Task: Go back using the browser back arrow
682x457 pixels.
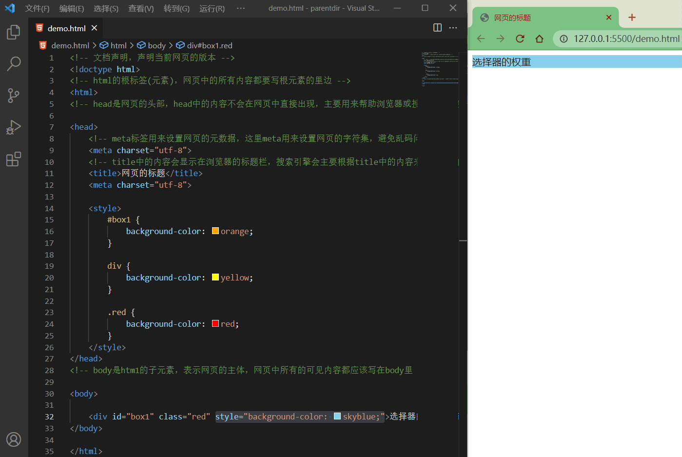Action: [481, 39]
